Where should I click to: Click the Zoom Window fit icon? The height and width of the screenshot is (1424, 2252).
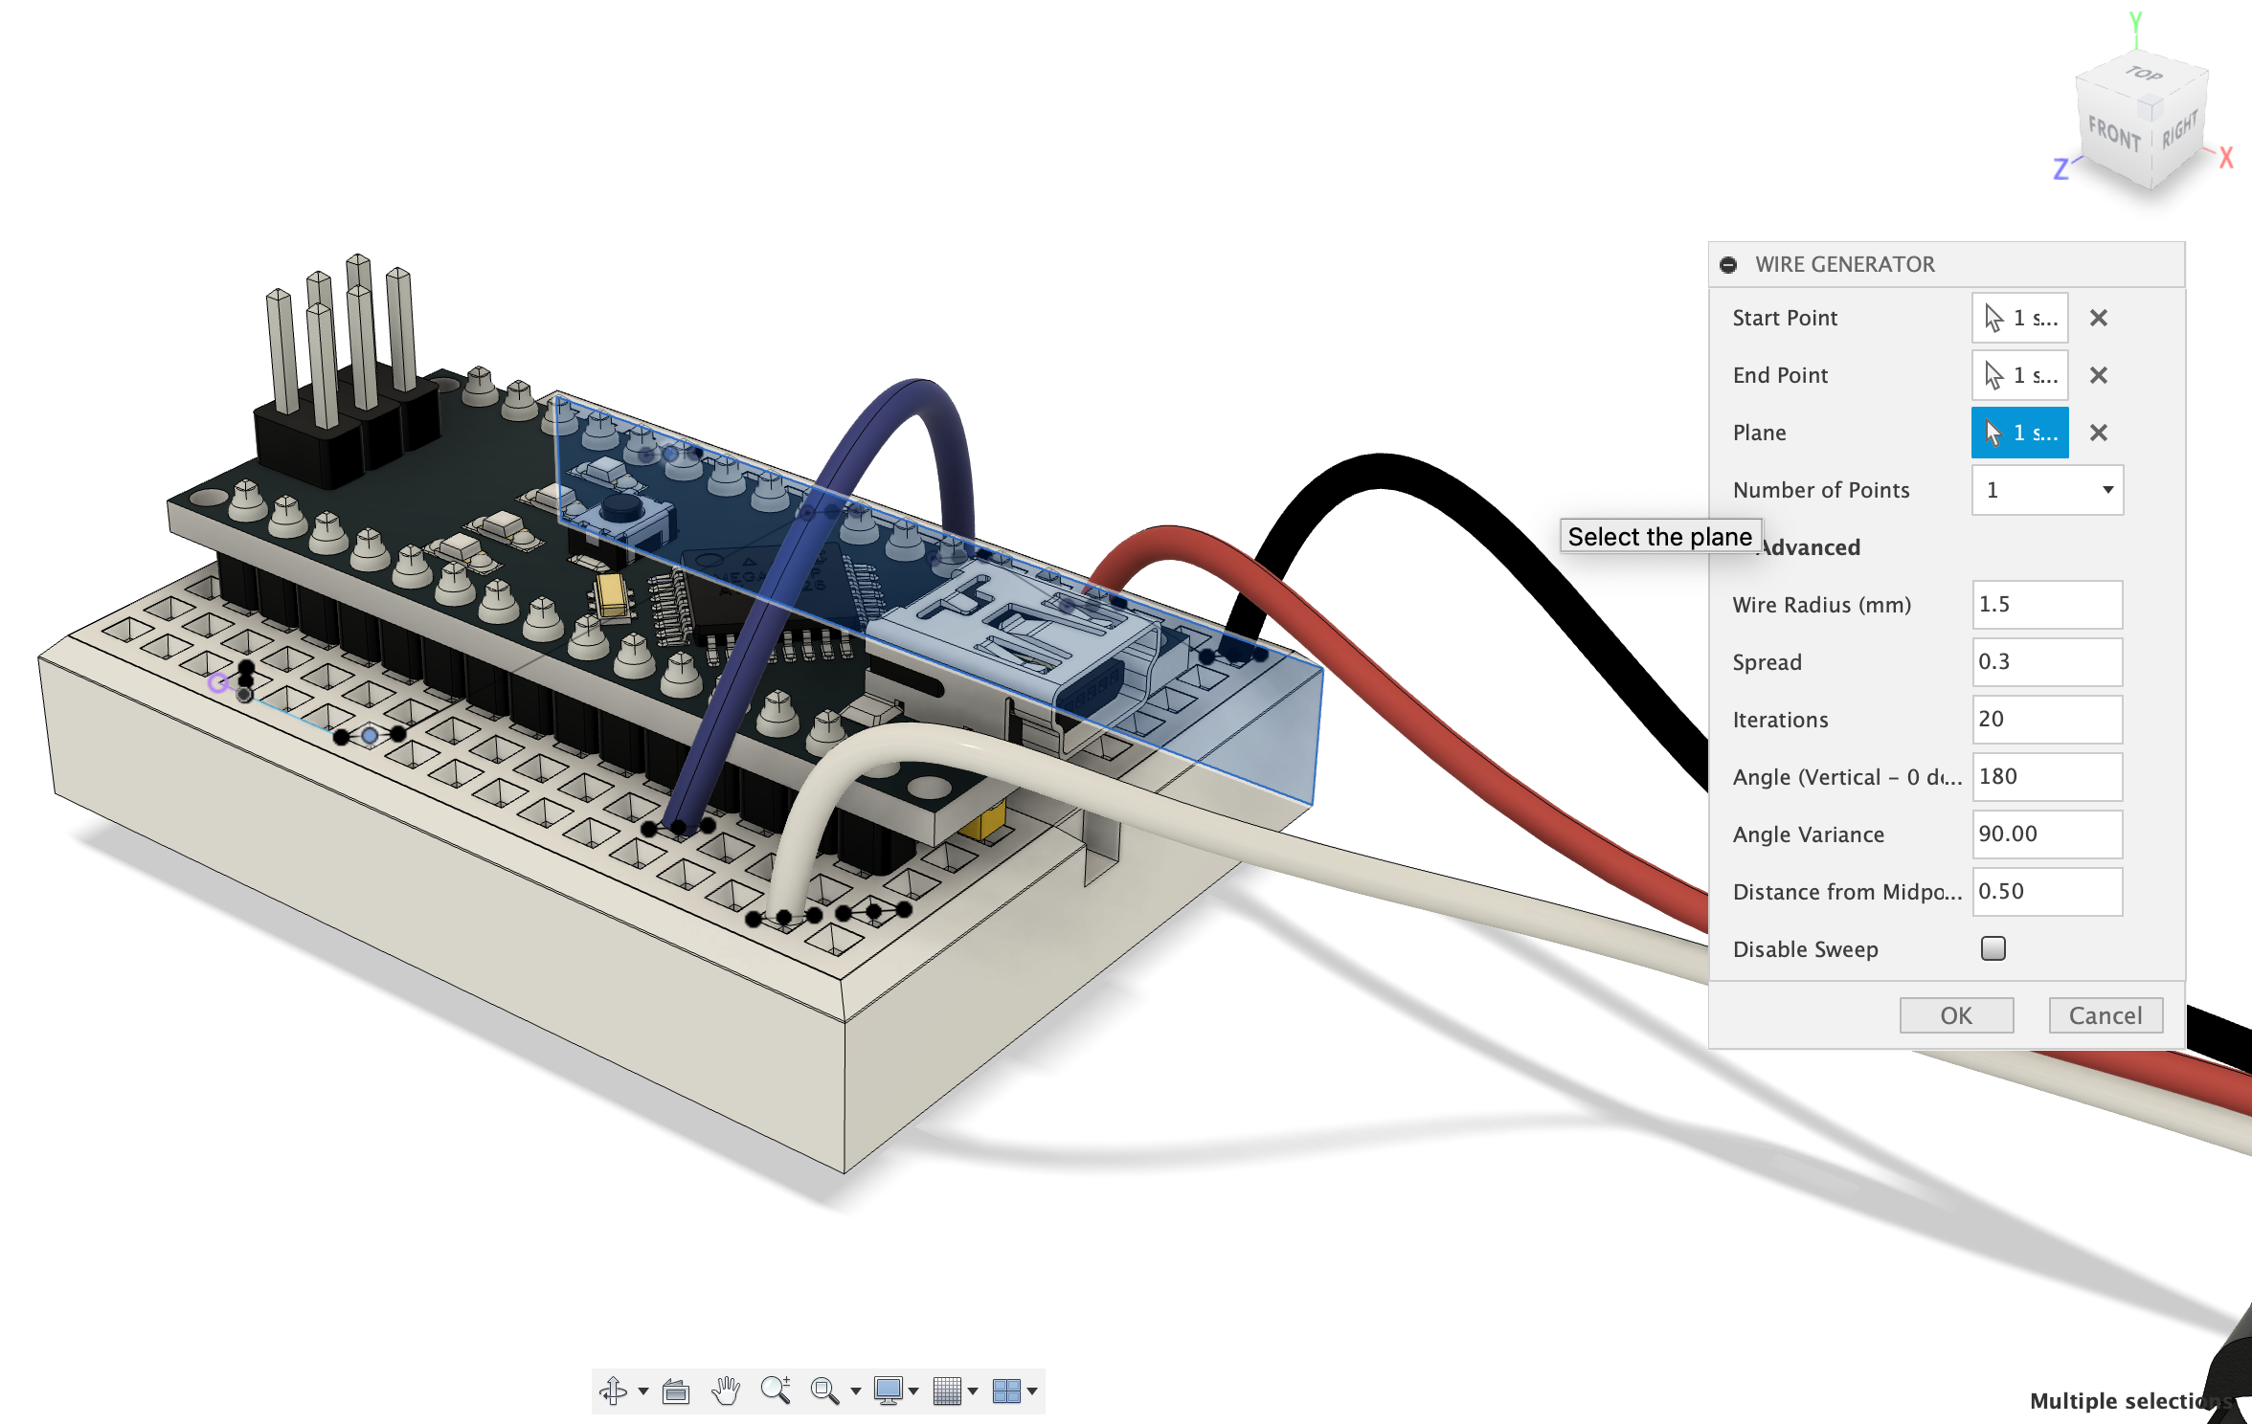coord(823,1391)
